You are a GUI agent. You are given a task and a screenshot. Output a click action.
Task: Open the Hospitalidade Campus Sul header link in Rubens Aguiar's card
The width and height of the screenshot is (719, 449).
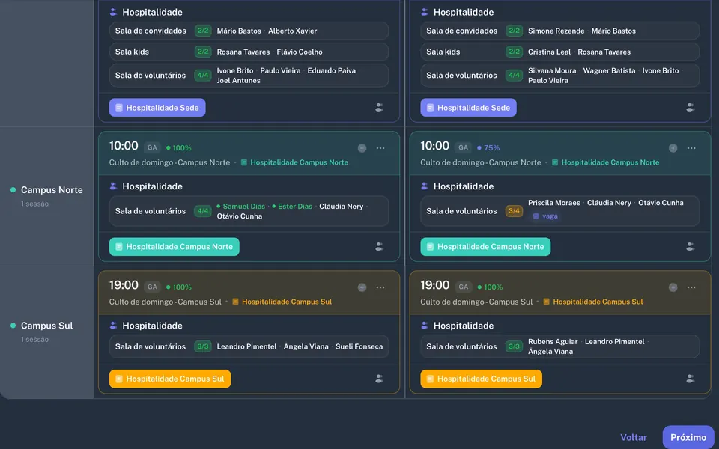(x=593, y=302)
